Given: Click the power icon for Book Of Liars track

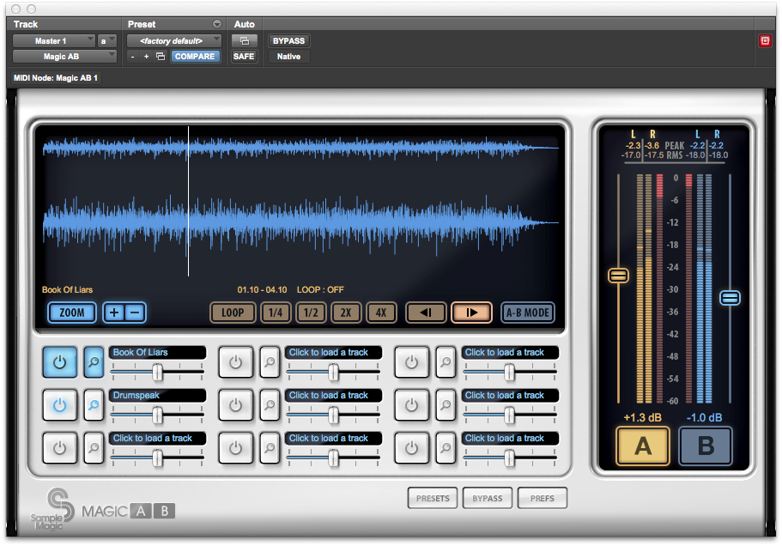Looking at the screenshot, I should click(x=59, y=362).
